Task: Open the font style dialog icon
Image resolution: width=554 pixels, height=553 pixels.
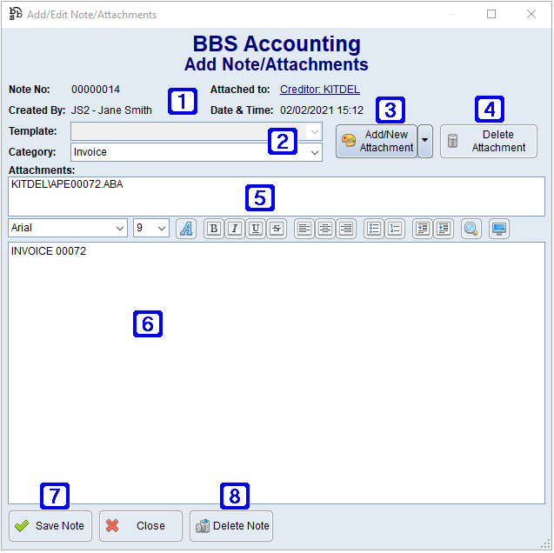Action: [186, 229]
